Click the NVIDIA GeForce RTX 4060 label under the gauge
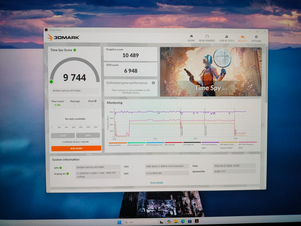301x226 pixels. [75, 90]
